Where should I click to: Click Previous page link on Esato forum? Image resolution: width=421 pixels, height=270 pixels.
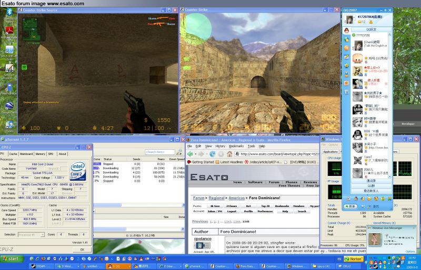(200, 222)
